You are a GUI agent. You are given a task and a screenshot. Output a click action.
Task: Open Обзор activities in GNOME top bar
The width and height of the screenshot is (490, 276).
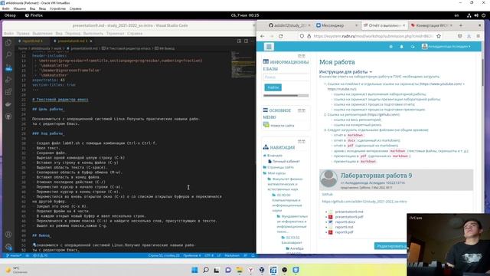tap(10, 15)
